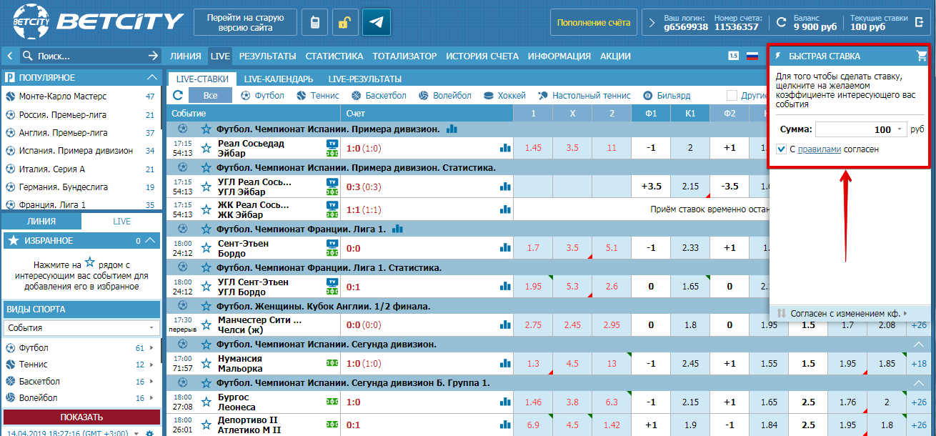Open statistics chart for Бургос–Леонеса
This screenshot has width=936, height=436.
click(506, 402)
